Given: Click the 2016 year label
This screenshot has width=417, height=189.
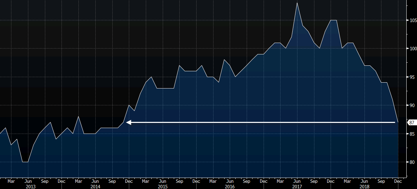Looking at the screenshot, I should click(230, 186).
